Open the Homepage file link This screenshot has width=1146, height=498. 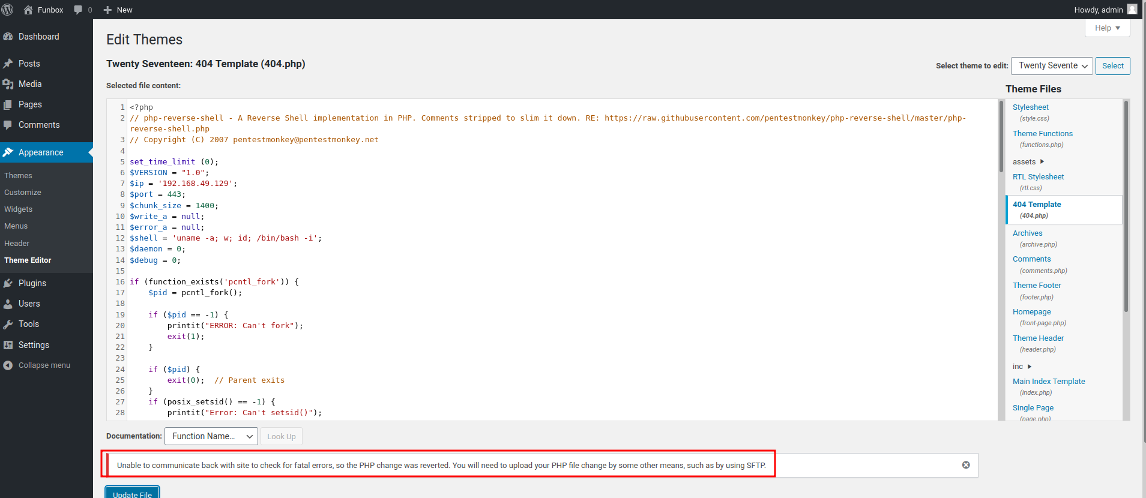pyautogui.click(x=1032, y=311)
